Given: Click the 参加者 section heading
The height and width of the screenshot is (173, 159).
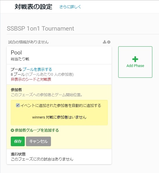Looking at the screenshot, I should tap(16, 90).
